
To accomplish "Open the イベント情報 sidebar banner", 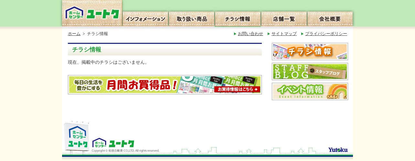I will click(x=310, y=91).
